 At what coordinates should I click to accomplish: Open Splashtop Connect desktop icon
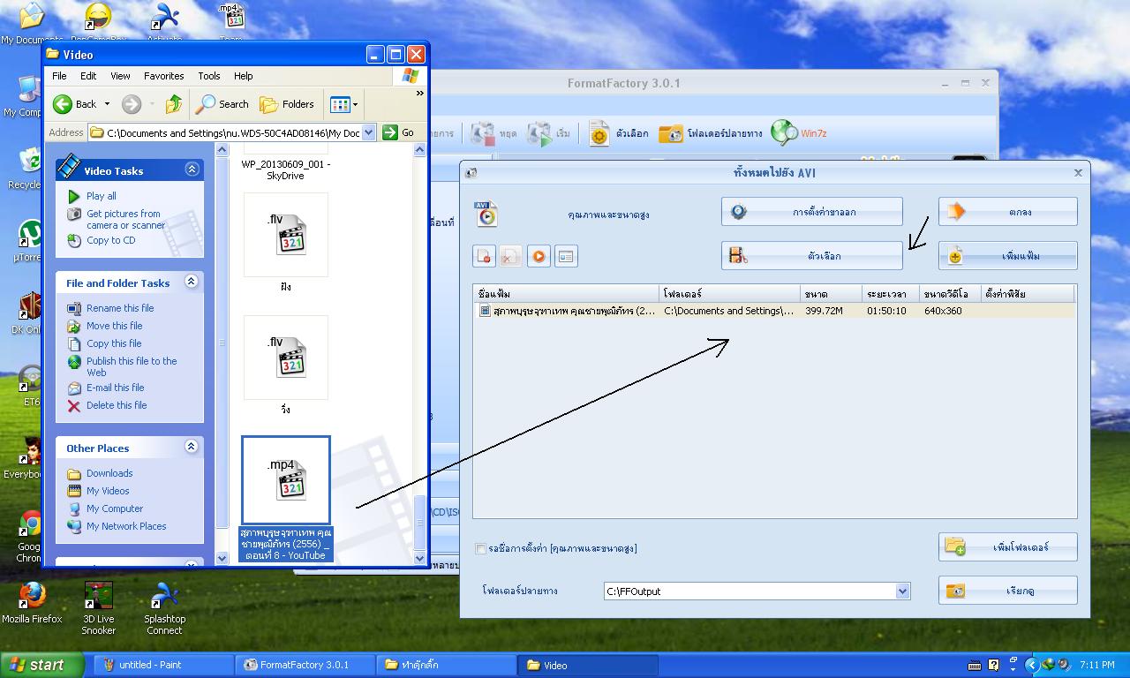click(165, 608)
